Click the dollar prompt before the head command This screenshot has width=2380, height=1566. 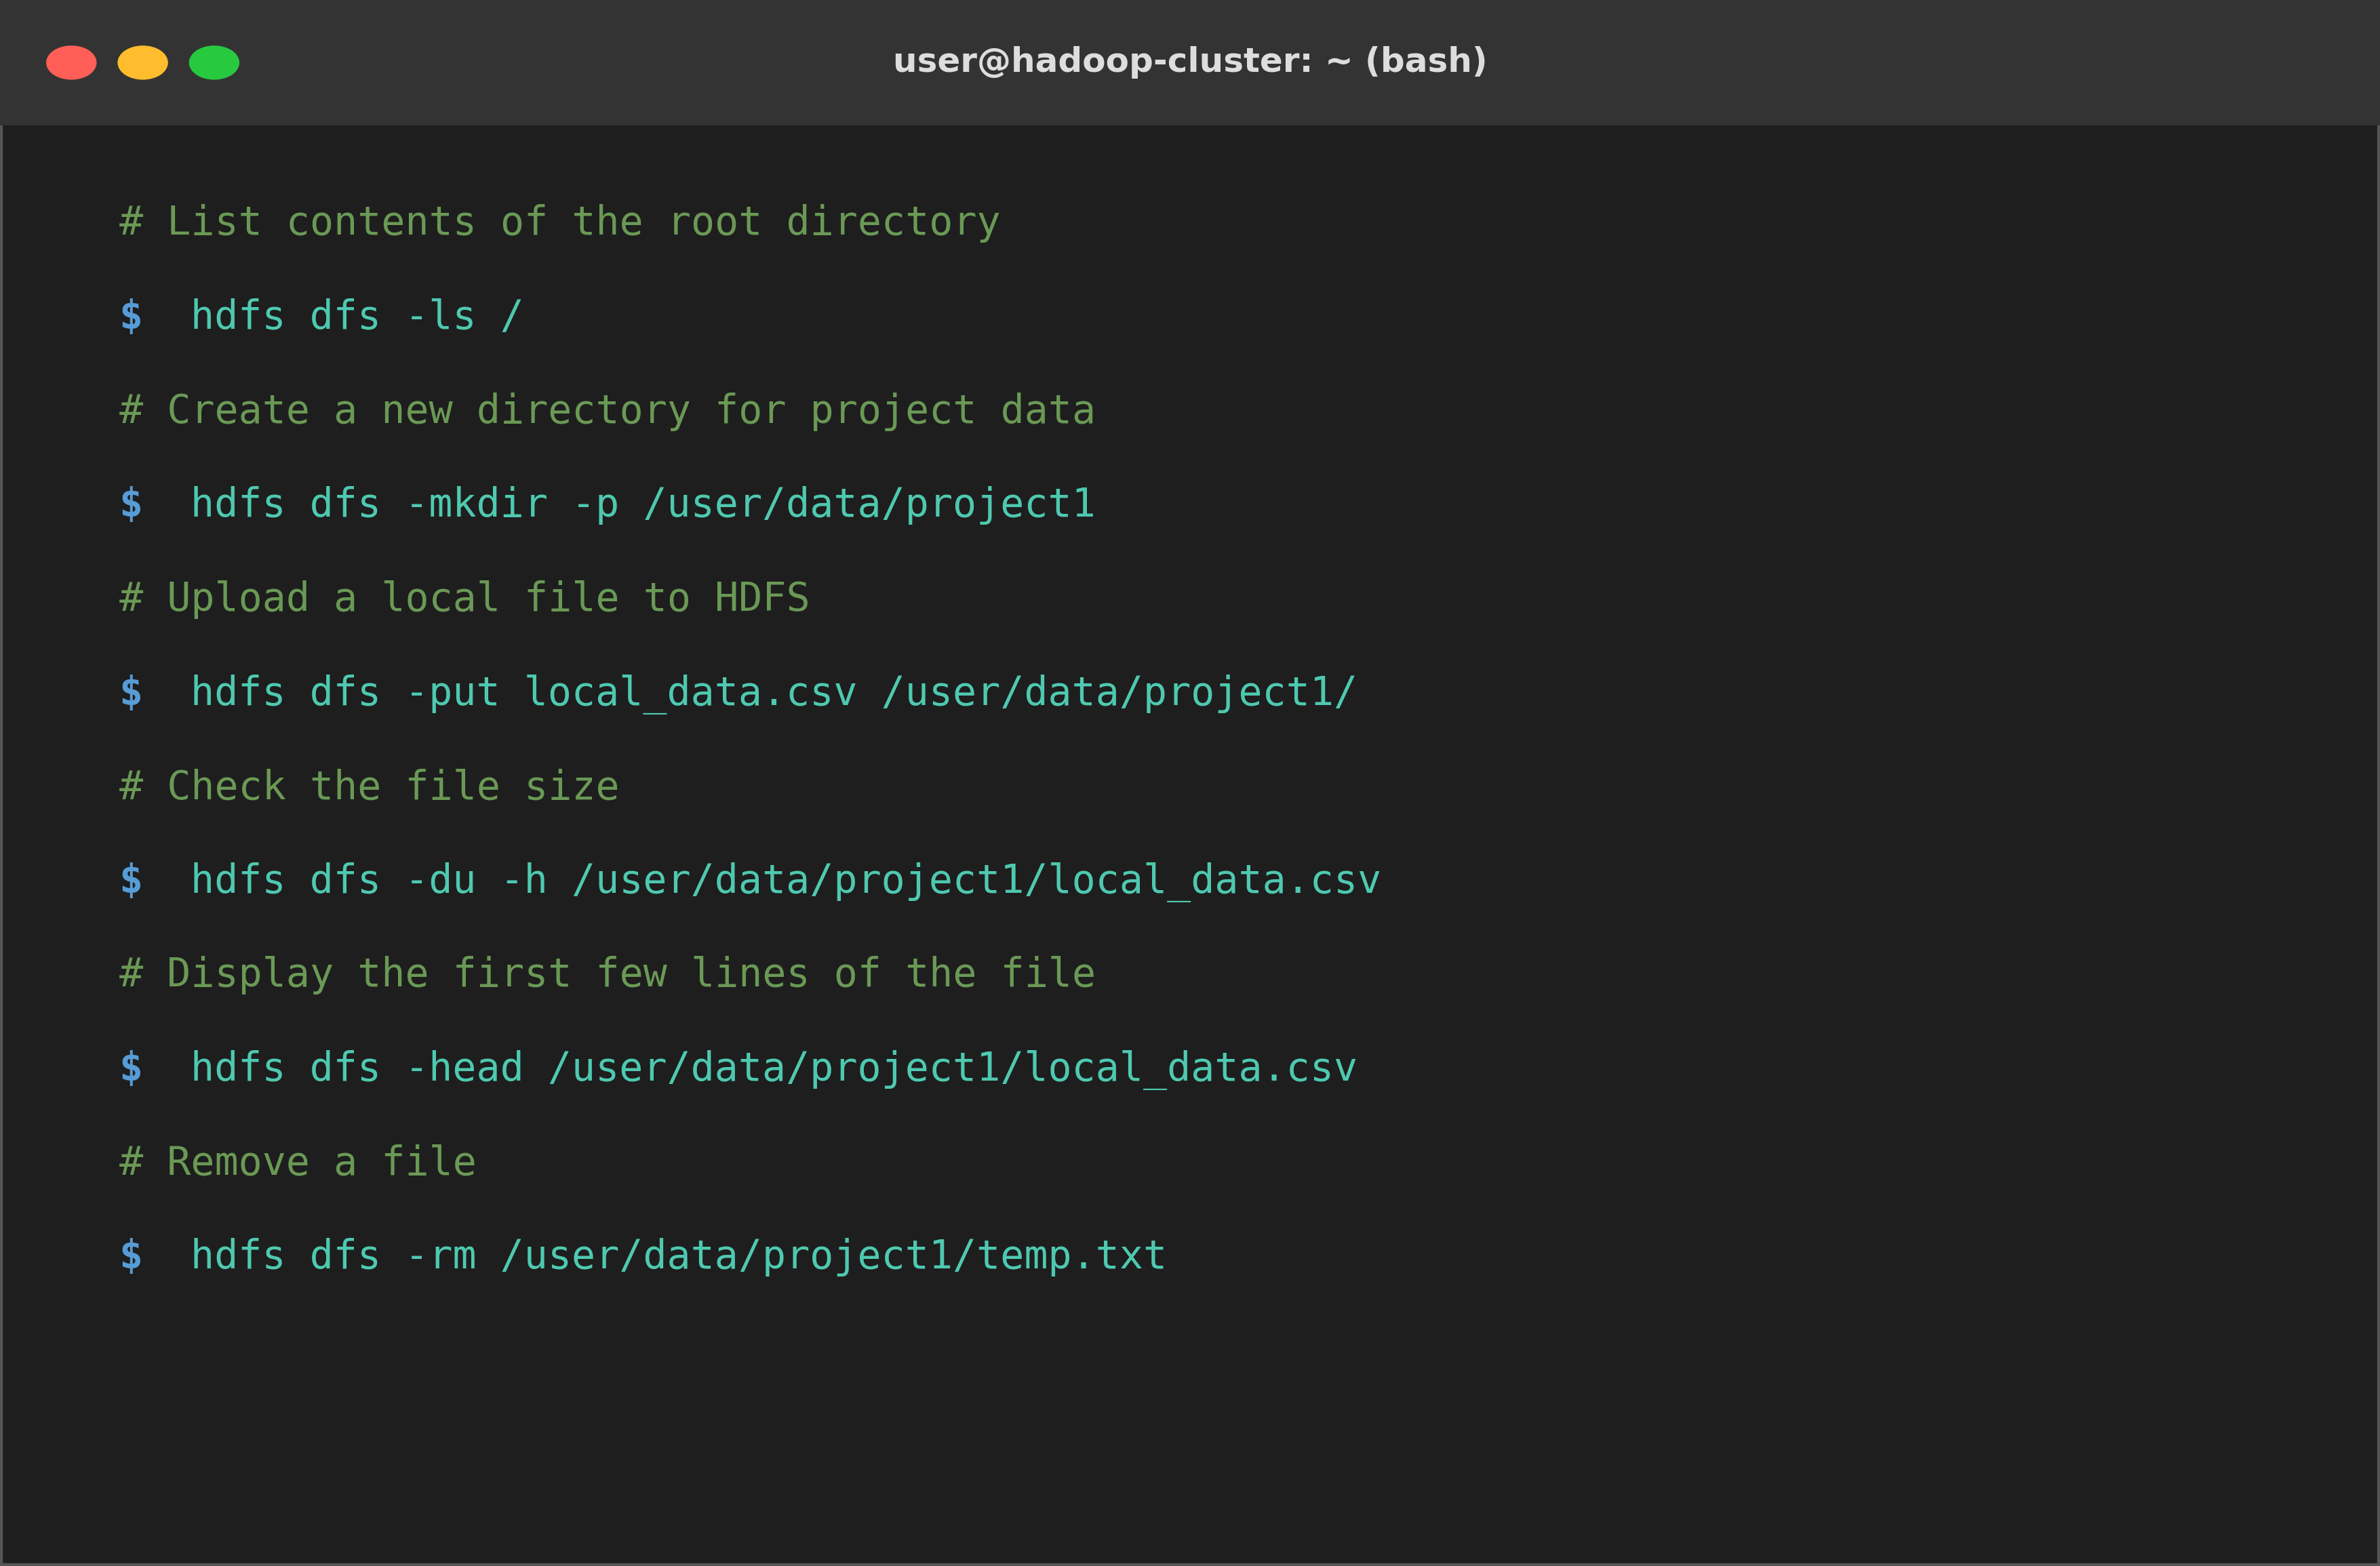pyautogui.click(x=131, y=1068)
